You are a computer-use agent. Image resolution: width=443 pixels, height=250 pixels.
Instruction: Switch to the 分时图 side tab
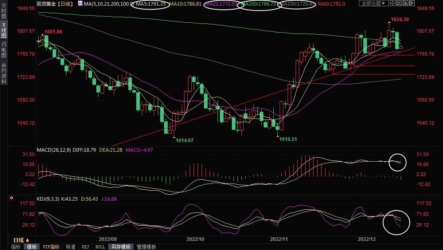point(4,11)
